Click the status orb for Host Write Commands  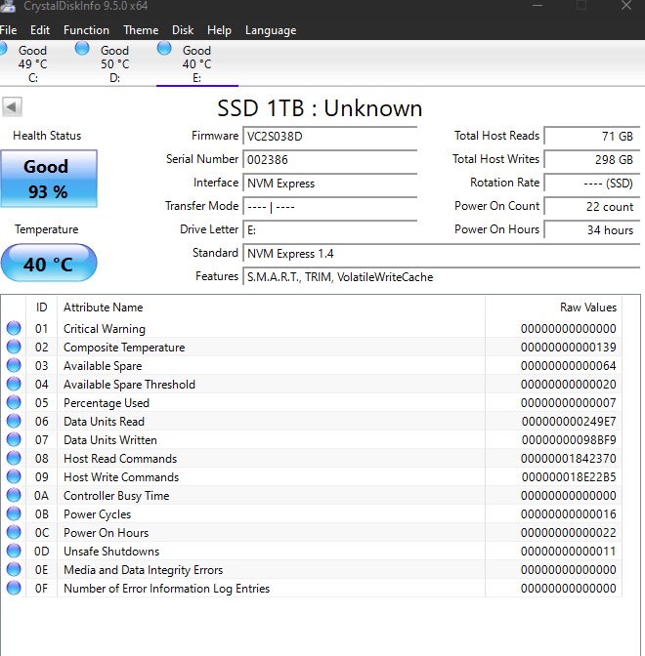click(14, 476)
